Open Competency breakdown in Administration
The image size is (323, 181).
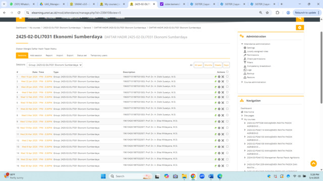coord(259,66)
